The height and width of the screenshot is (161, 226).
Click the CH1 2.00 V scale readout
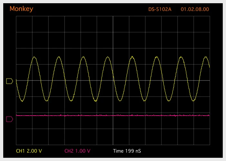coord(29,151)
